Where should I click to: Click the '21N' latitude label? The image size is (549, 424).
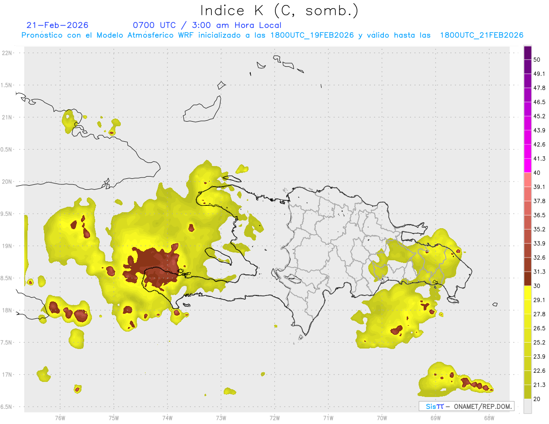[x=7, y=117]
